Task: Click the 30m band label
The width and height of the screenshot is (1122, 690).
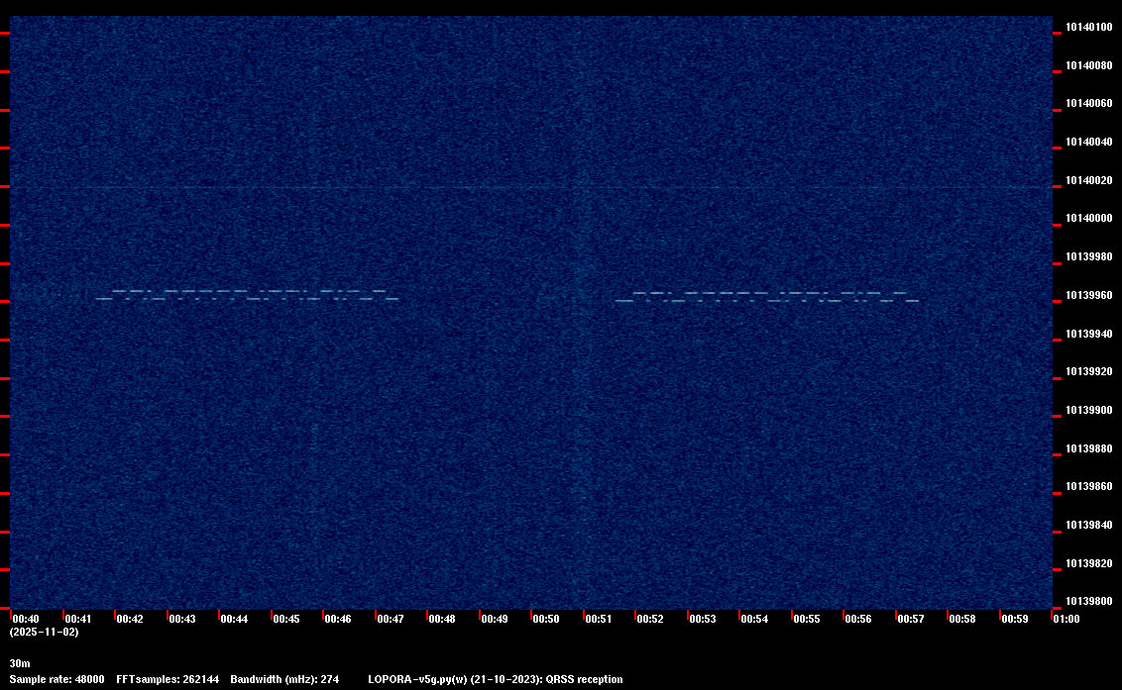Action: coord(20,663)
